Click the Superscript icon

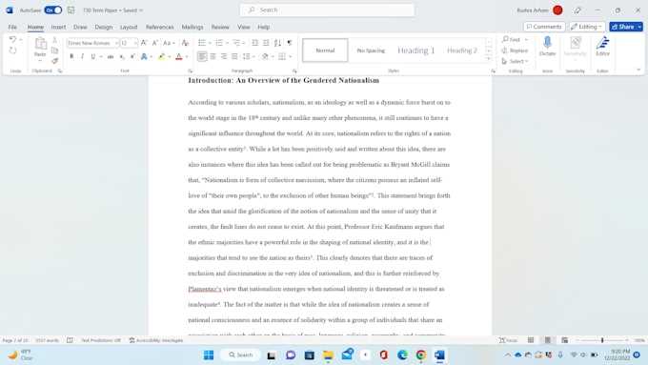(132, 56)
